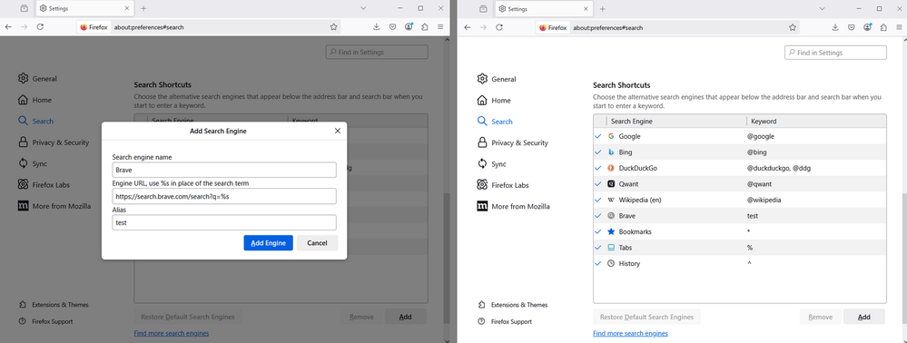List all tabs dropdown in left window
Screen dimensions: 907x343
363,8
